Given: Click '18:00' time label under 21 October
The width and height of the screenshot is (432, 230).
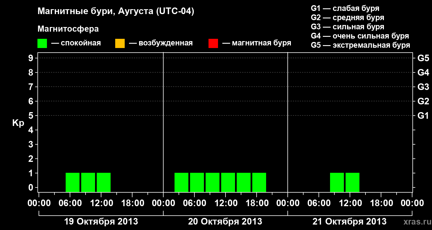Looking at the screenshot, I should click(x=381, y=203).
